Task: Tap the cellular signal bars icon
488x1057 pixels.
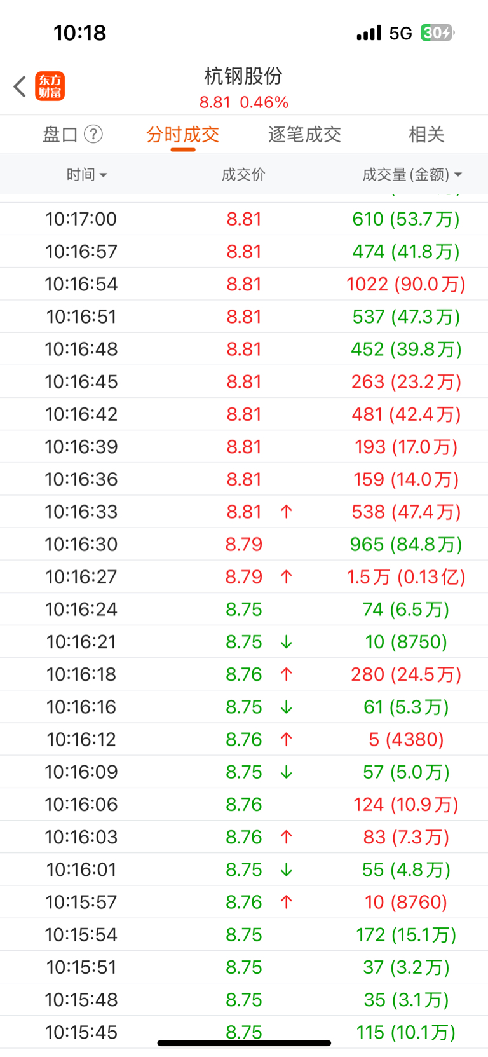Action: [369, 32]
